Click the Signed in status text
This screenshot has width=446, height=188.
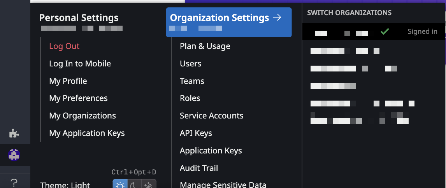(x=422, y=31)
